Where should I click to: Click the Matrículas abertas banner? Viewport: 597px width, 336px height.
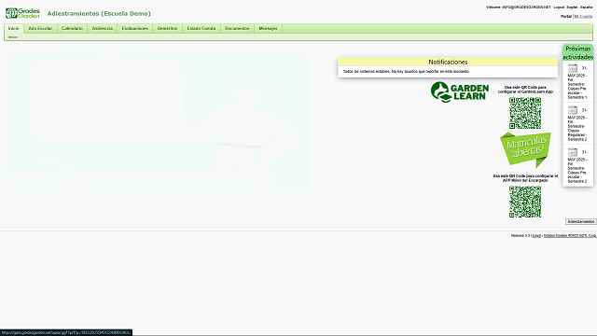(525, 149)
